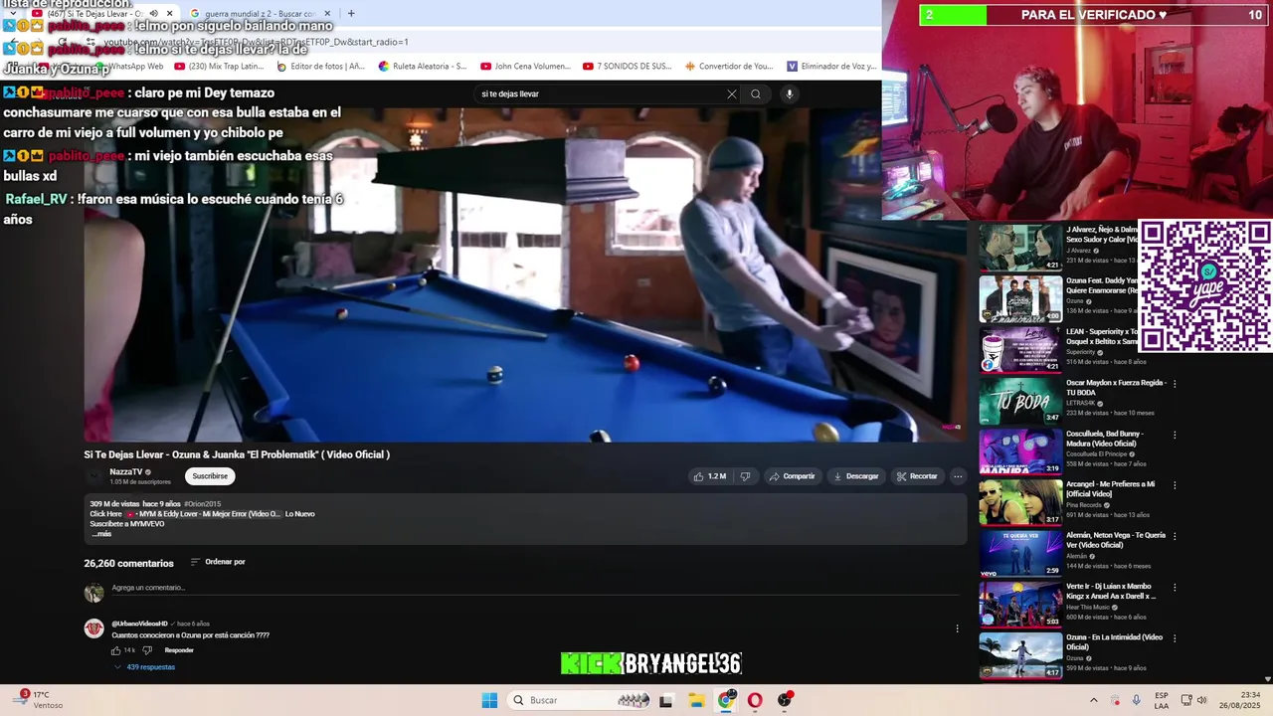The height and width of the screenshot is (716, 1273).
Task: Play the 'Verte Ir' DJ Luian thumbnail
Action: click(1020, 604)
